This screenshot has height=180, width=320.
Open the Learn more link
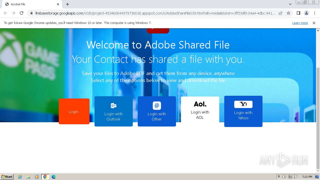[300, 23]
